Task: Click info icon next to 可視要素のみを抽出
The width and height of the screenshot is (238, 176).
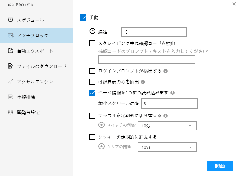Action: tap(143, 82)
